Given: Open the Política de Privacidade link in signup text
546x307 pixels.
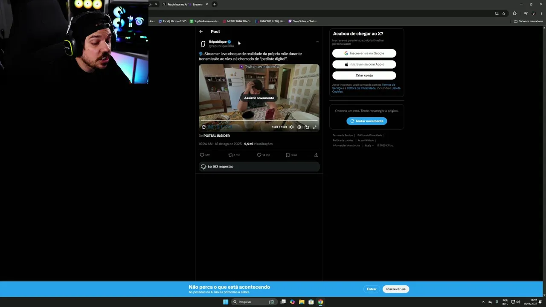Looking at the screenshot, I should (x=361, y=88).
